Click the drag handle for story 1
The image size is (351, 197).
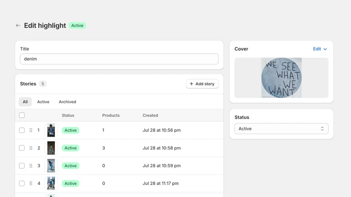click(x=31, y=130)
